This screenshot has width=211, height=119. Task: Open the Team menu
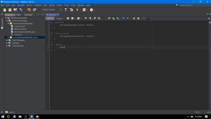click(x=66, y=5)
